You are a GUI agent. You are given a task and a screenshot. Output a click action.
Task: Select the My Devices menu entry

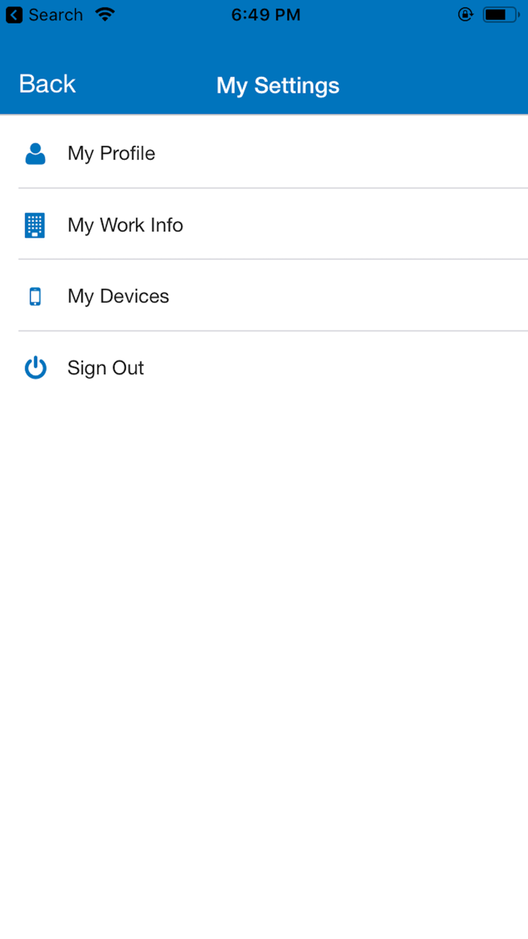118,297
